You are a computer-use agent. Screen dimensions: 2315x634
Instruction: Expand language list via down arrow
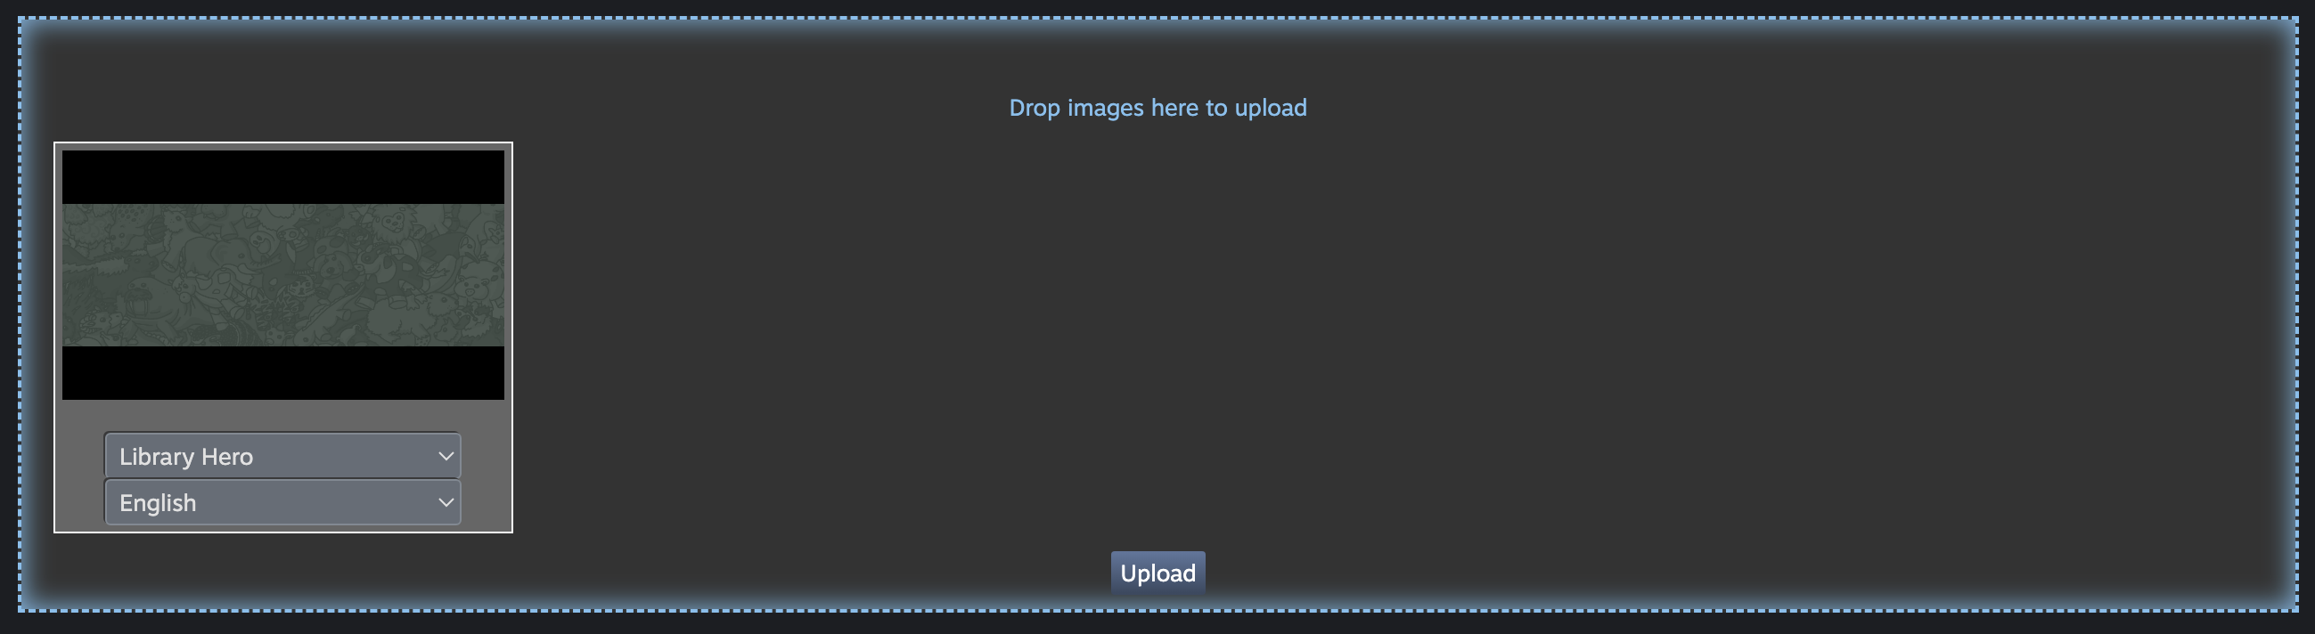tap(445, 503)
